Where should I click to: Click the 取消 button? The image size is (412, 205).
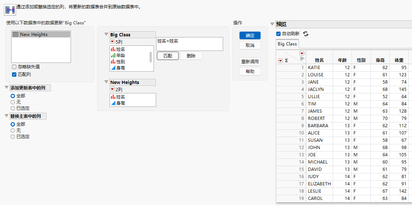pyautogui.click(x=250, y=45)
